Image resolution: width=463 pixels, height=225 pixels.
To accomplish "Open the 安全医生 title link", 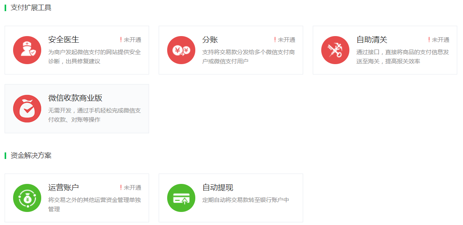I will pyautogui.click(x=64, y=40).
